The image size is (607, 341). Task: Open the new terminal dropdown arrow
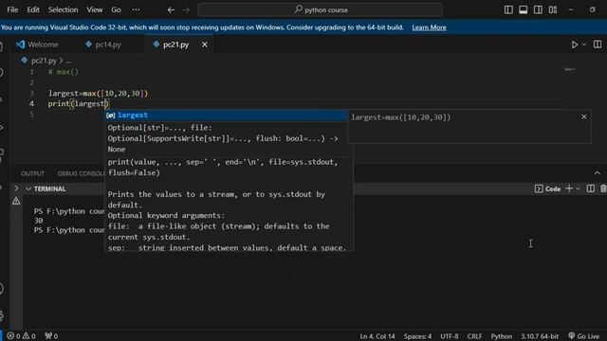click(x=578, y=188)
